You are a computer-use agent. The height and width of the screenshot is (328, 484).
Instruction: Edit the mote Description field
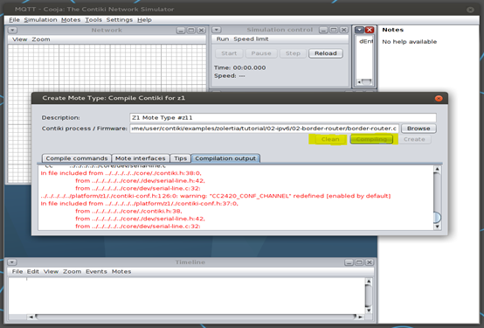click(283, 117)
